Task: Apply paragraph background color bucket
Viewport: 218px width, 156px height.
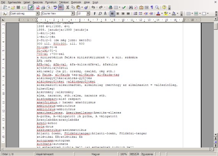Action: pos(174,13)
